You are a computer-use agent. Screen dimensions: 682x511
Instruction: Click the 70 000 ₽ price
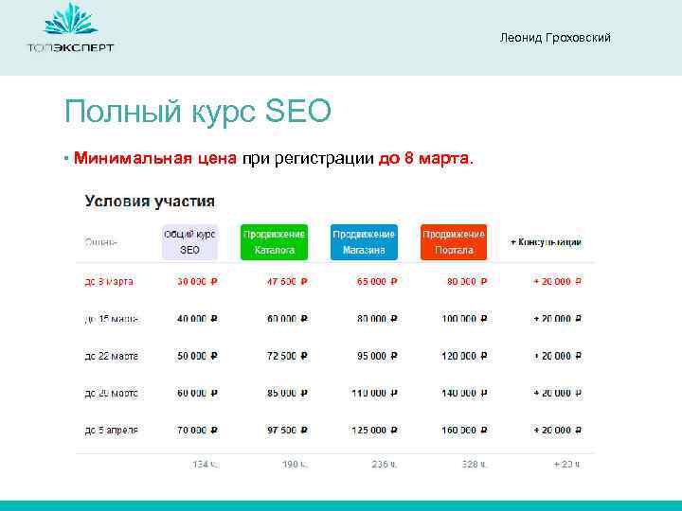click(197, 431)
